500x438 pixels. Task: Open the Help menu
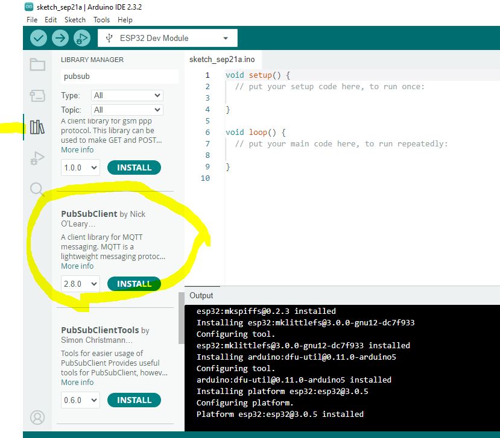125,20
